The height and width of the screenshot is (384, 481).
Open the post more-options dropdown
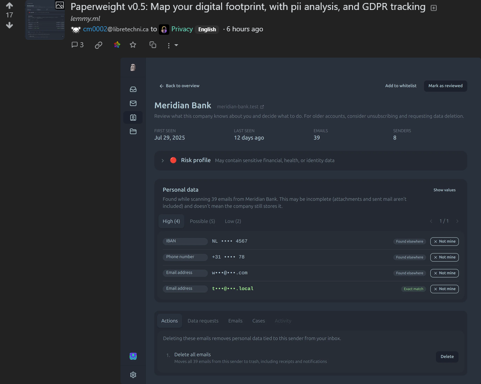(172, 45)
